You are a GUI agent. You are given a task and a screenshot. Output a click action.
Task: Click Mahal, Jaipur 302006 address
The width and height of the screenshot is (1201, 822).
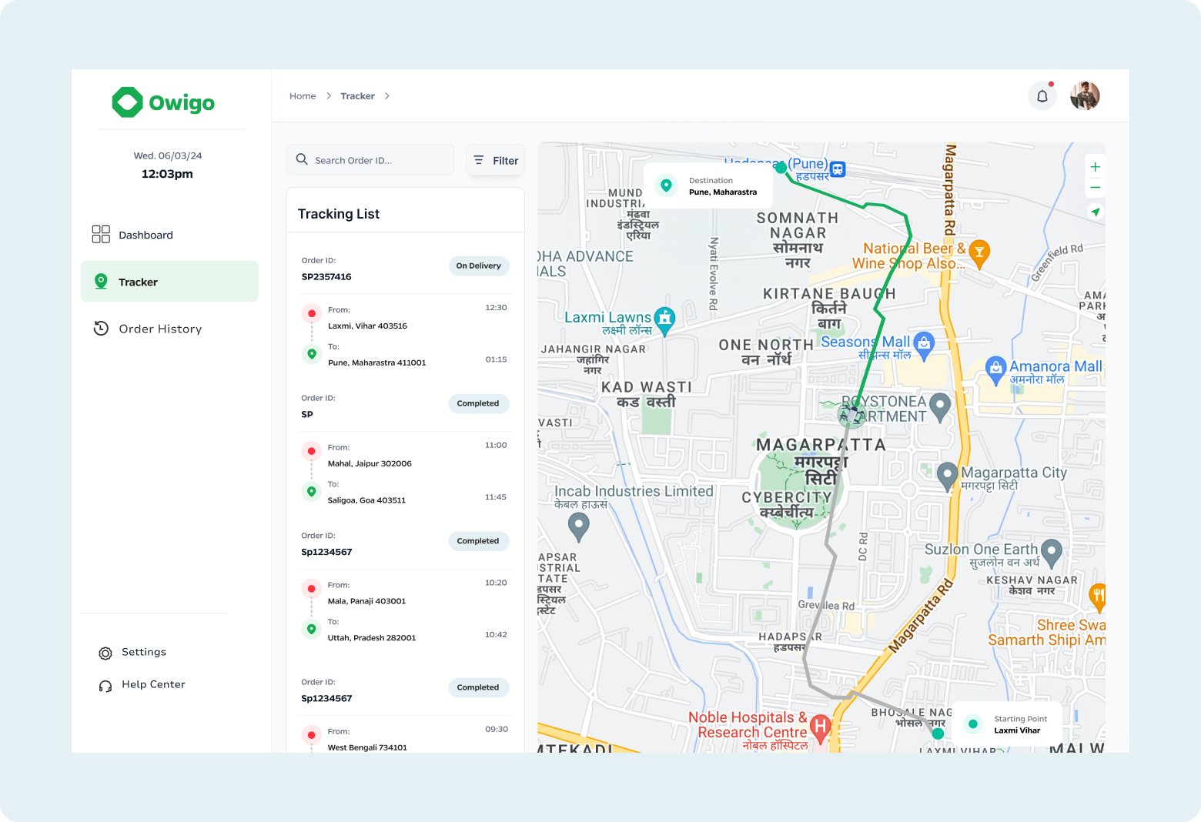[x=370, y=463]
